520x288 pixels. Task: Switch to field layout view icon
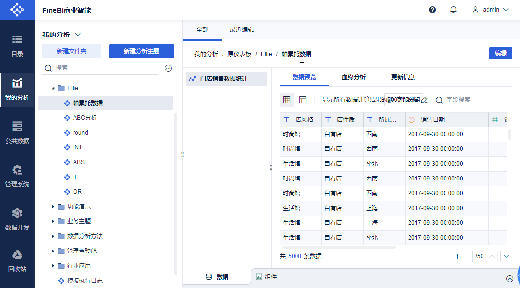click(x=303, y=100)
